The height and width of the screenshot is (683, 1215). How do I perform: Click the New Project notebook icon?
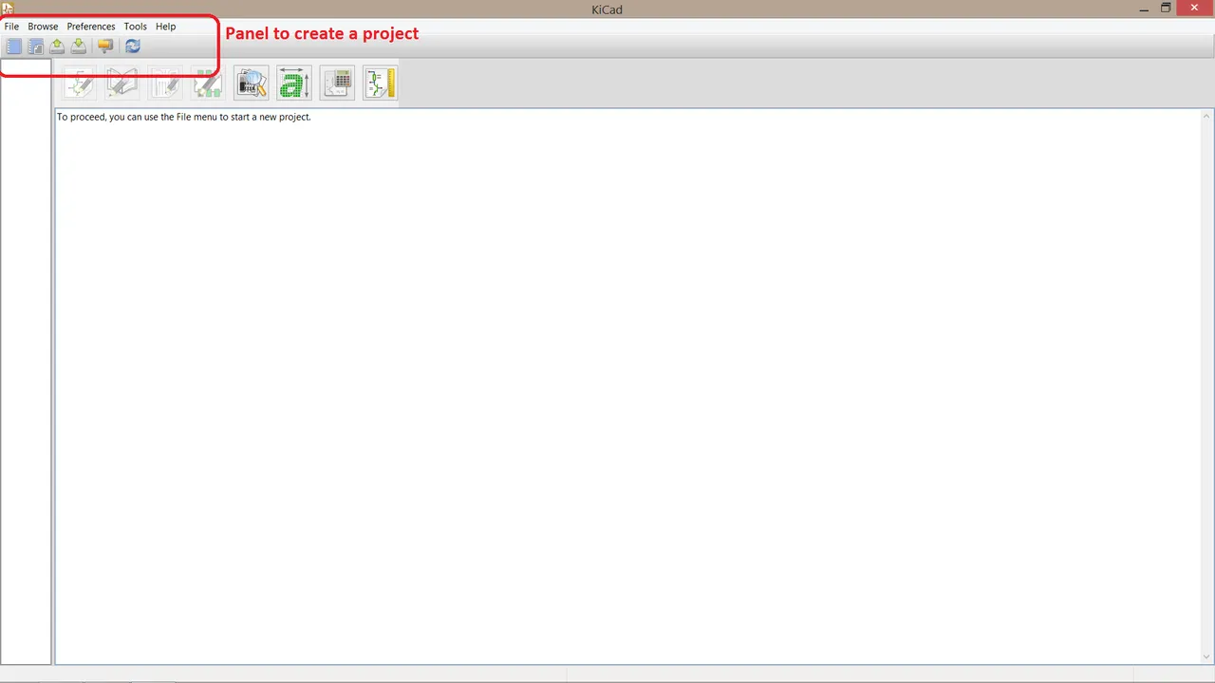point(13,46)
